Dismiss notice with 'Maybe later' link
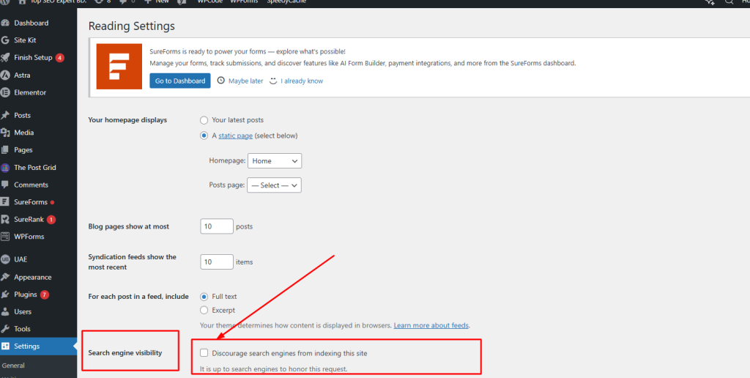750x378 pixels. (x=245, y=81)
